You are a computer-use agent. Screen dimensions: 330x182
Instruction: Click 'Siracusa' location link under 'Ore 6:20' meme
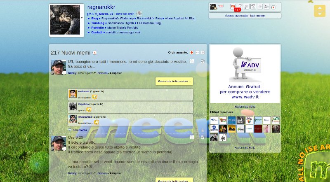(103, 173)
